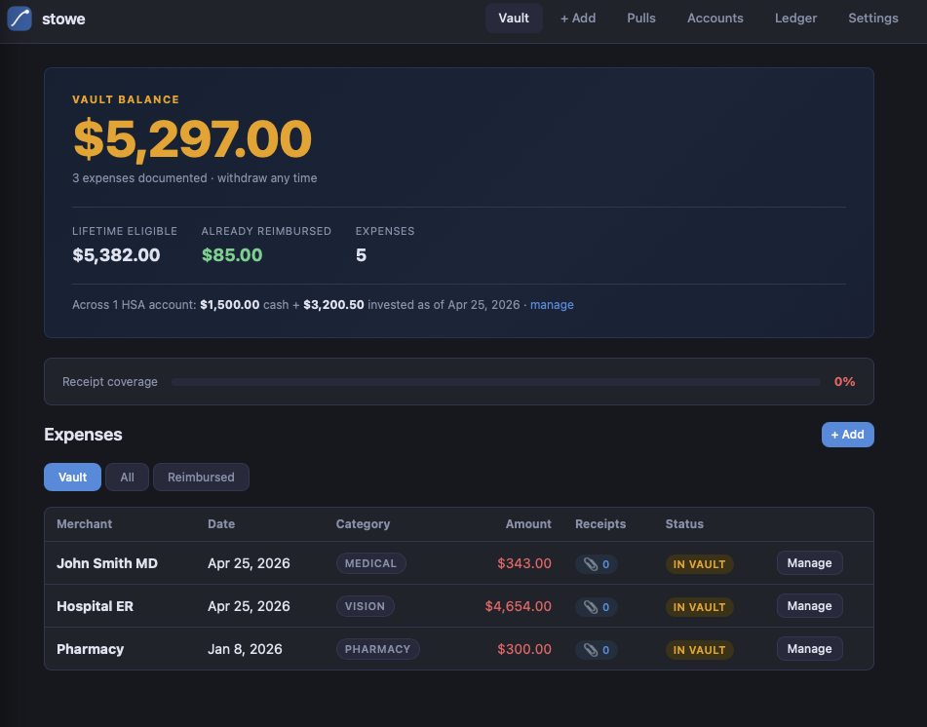
Task: Click the VISION category tag
Action: click(x=365, y=606)
